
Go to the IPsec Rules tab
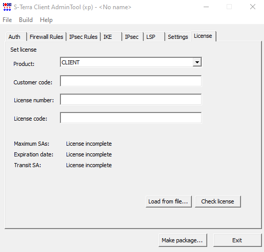coord(83,37)
